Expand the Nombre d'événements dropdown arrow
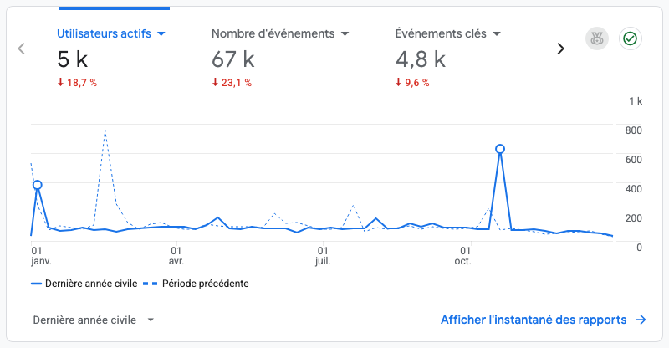This screenshot has width=669, height=348. click(x=345, y=33)
